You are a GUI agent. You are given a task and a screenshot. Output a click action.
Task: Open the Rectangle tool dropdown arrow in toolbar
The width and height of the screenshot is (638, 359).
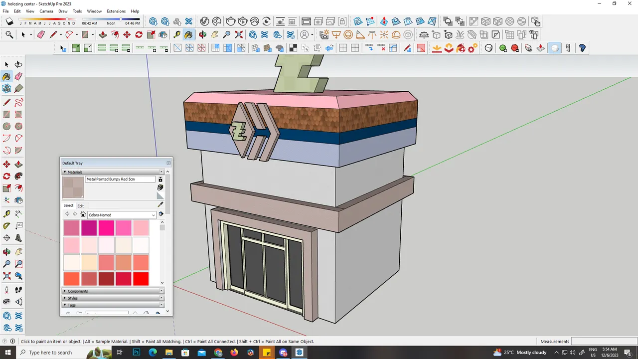pos(93,35)
